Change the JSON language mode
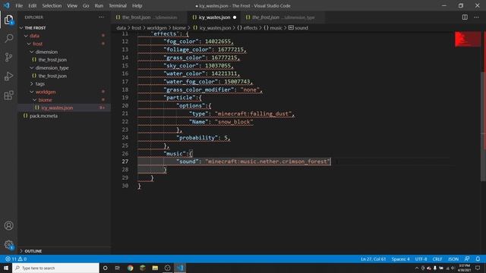 pos(453,259)
